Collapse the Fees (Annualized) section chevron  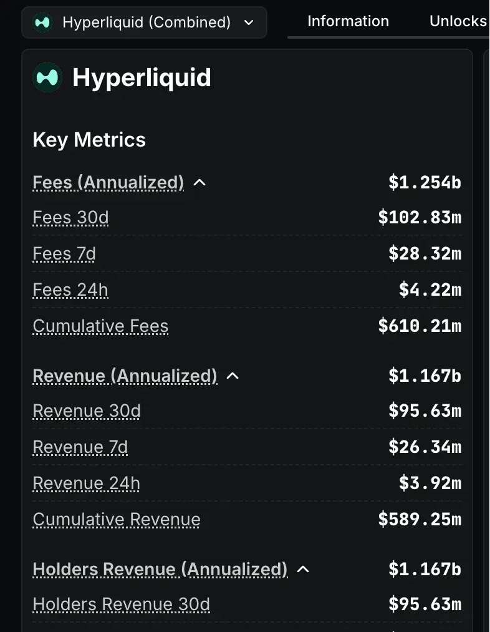click(x=199, y=183)
